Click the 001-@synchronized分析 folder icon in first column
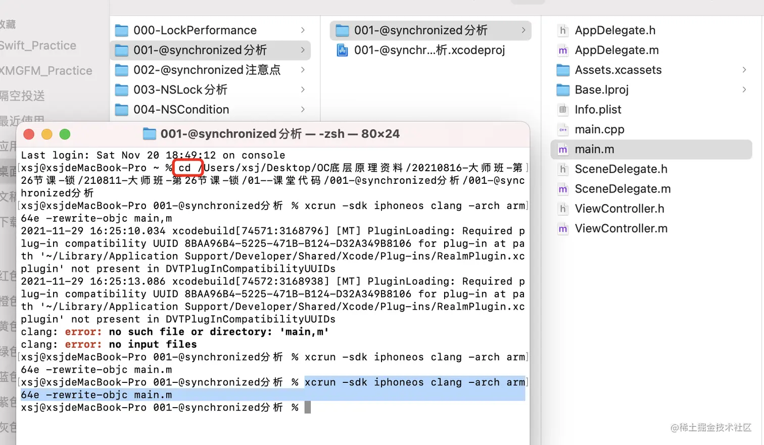 pyautogui.click(x=121, y=50)
